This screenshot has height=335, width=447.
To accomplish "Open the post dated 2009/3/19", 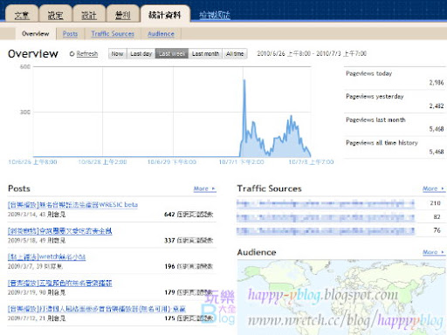I will (x=59, y=283).
